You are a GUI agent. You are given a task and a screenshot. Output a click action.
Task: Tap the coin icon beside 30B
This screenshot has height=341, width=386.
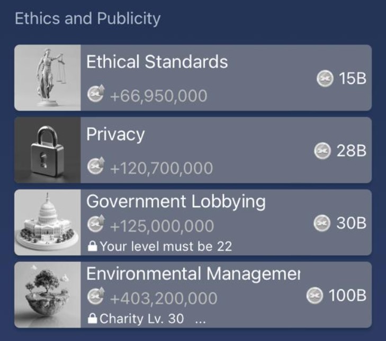pos(322,223)
